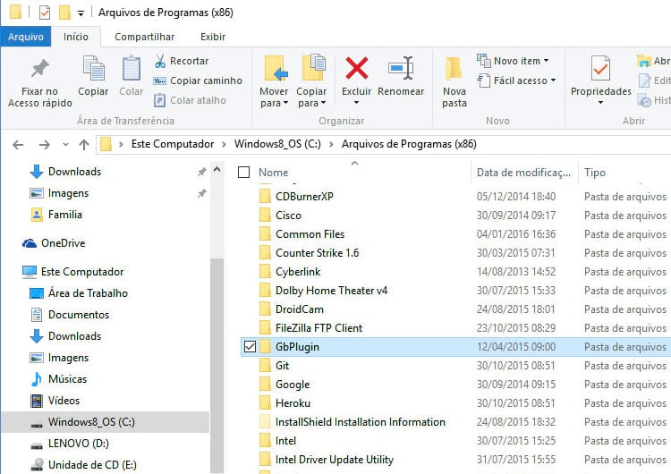Expand the Propriedades dropdown arrow
This screenshot has width=671, height=474.
point(600,103)
